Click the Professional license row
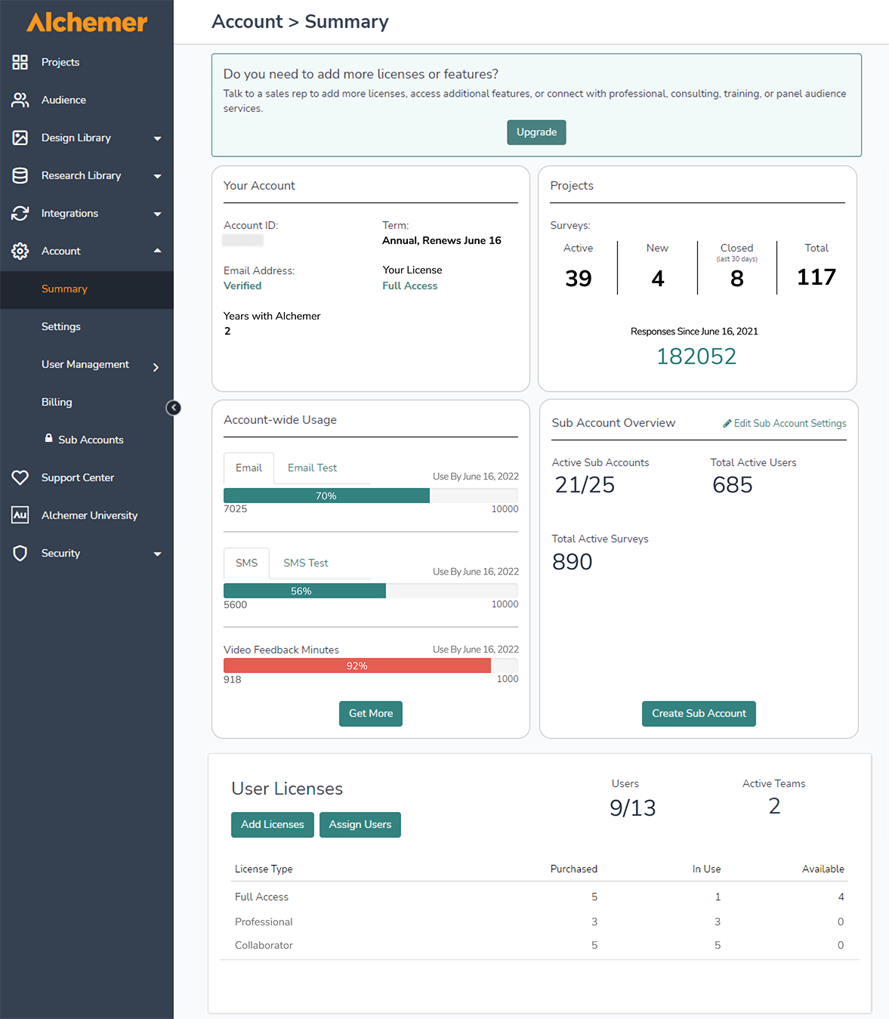 (x=539, y=922)
